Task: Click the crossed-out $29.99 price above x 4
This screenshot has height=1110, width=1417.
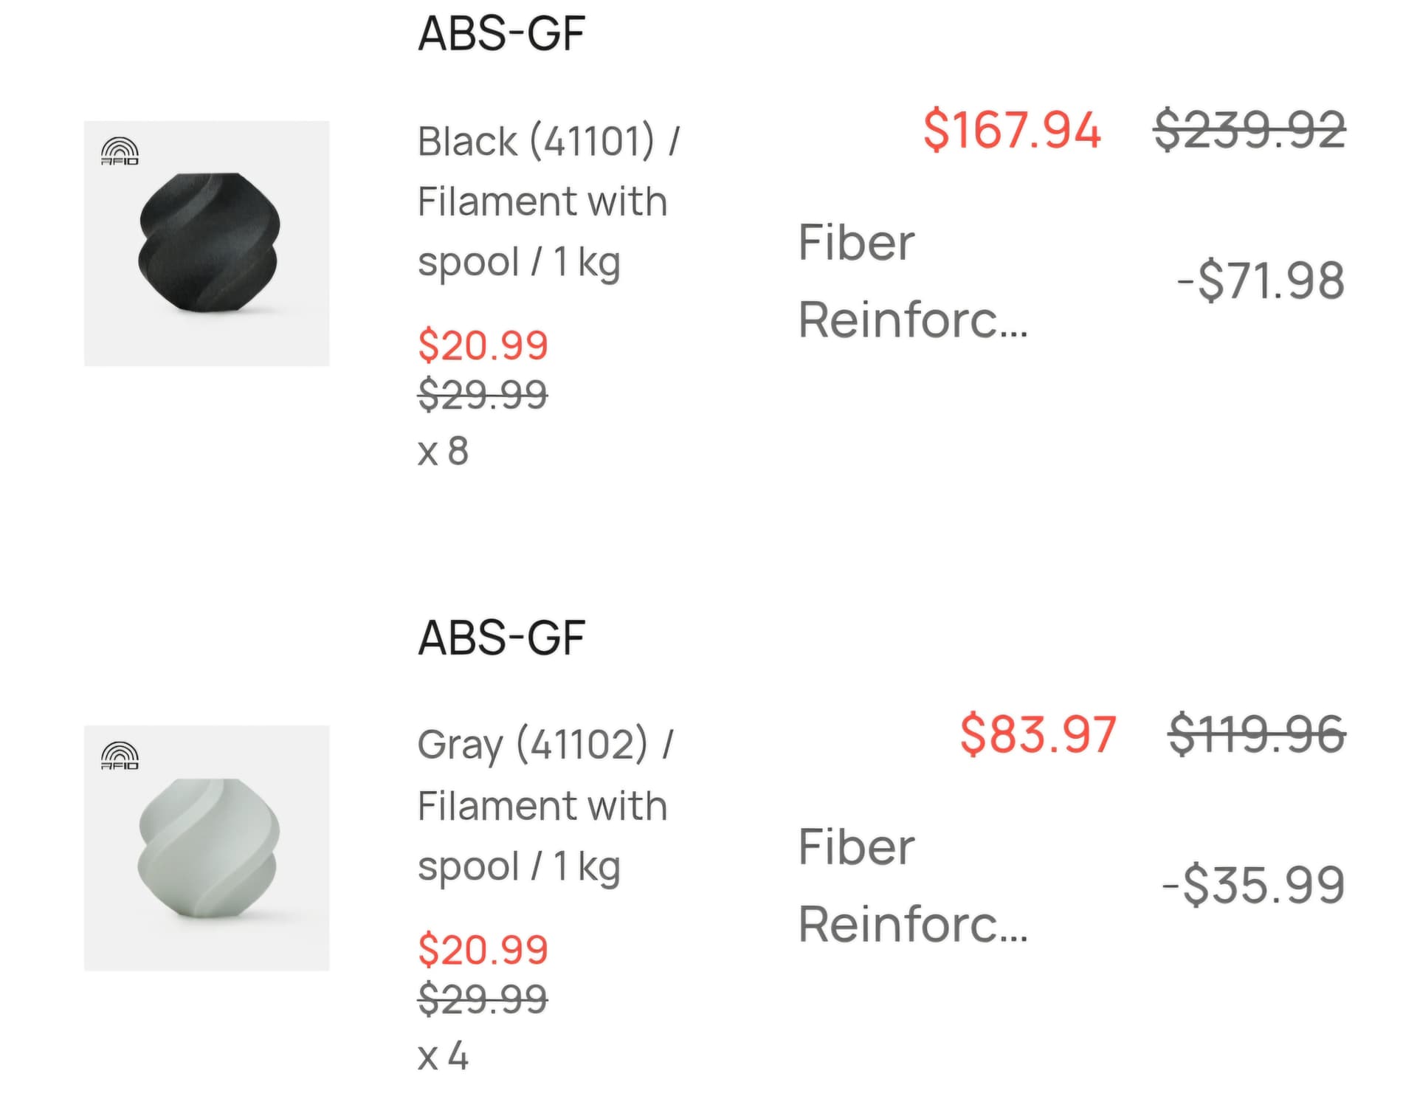Action: pos(483,1000)
